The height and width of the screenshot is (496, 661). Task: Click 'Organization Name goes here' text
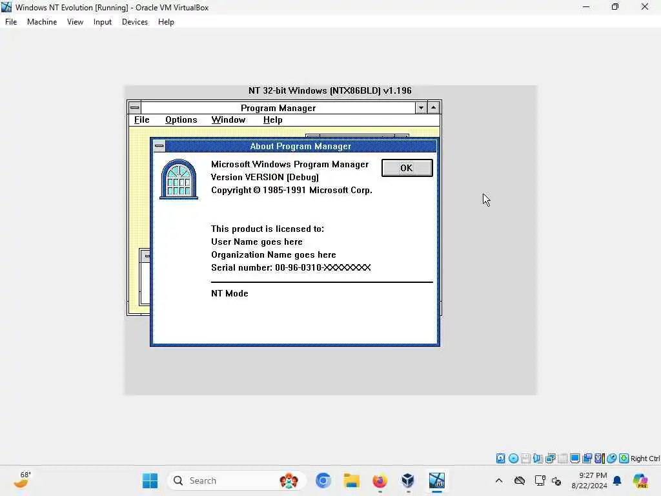coord(274,254)
